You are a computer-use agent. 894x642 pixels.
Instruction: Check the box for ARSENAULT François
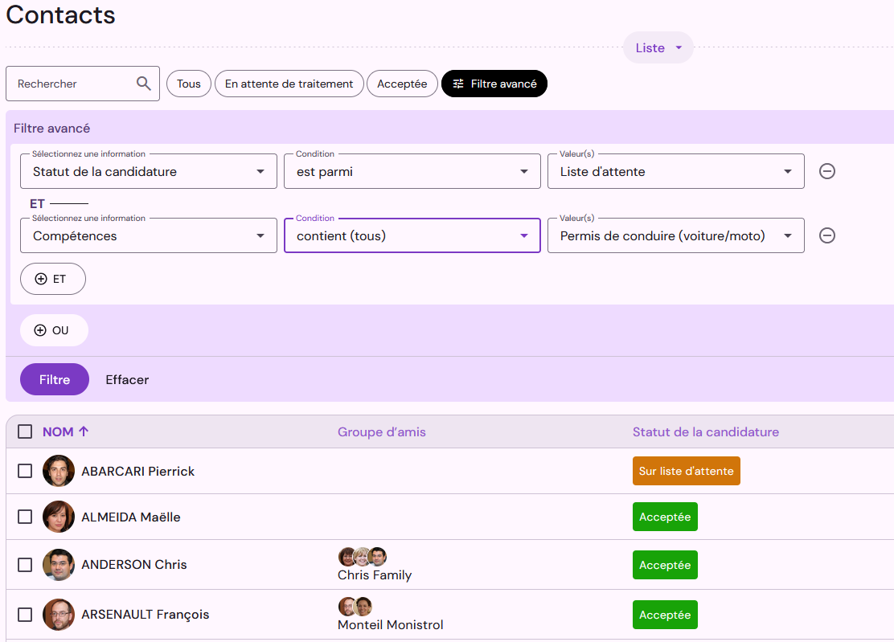pyautogui.click(x=25, y=614)
